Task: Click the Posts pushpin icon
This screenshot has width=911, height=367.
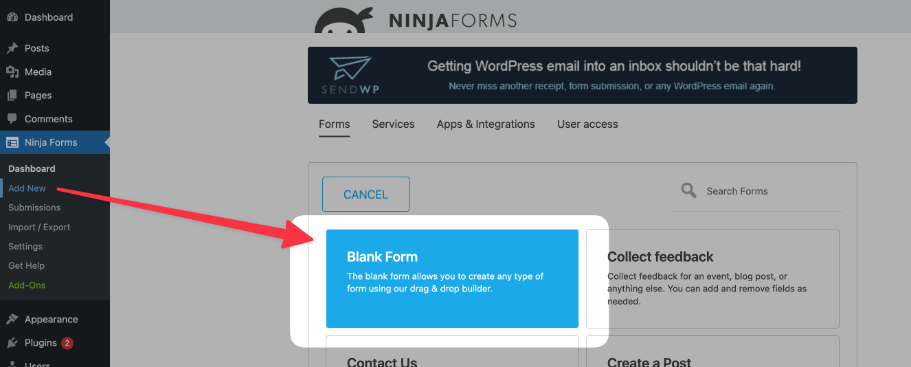Action: (12, 48)
